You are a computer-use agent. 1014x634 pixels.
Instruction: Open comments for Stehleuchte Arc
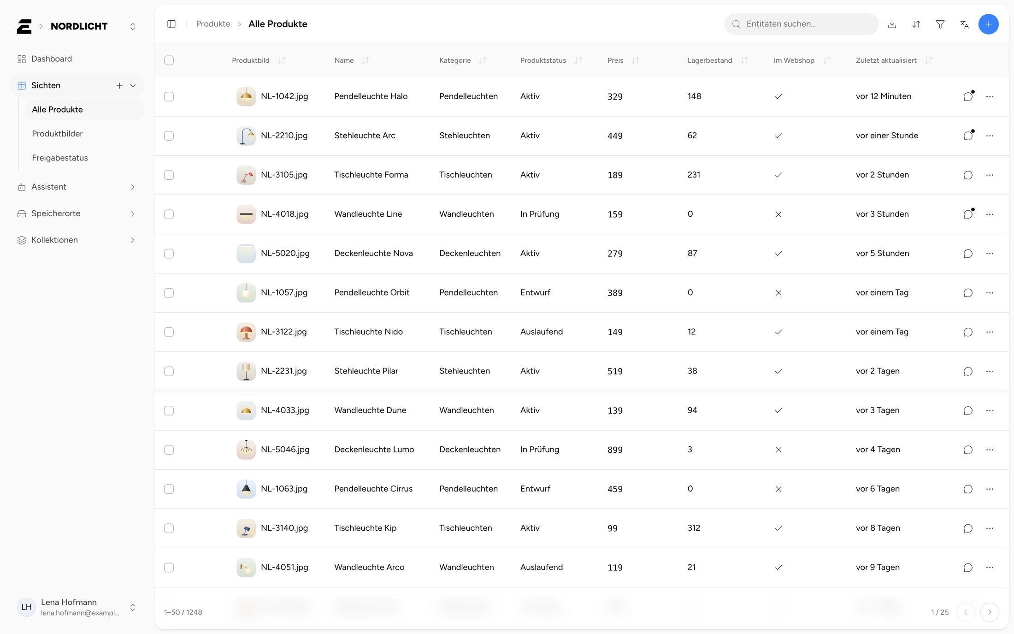point(968,135)
